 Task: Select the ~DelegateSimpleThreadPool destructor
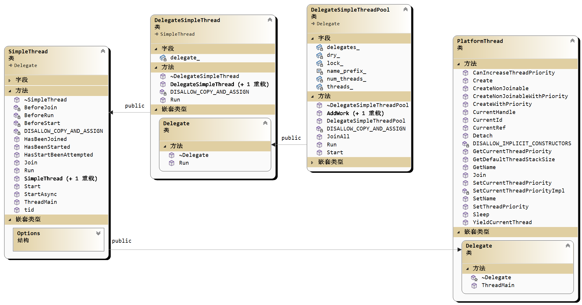(x=368, y=105)
